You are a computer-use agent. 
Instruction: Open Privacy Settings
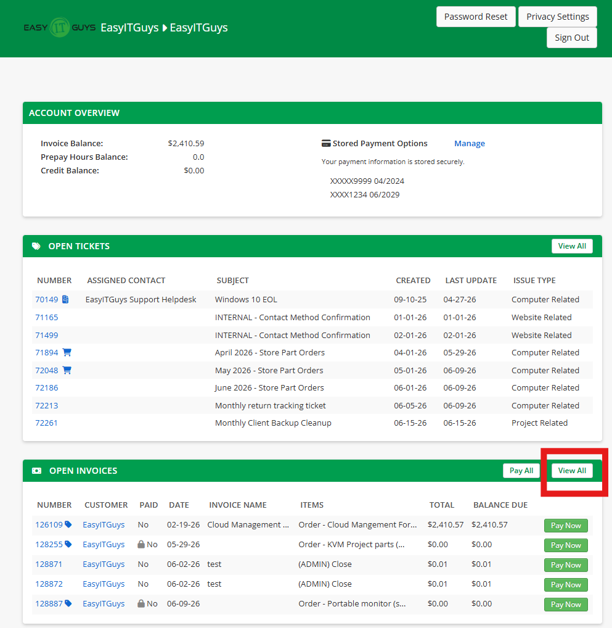(x=558, y=17)
